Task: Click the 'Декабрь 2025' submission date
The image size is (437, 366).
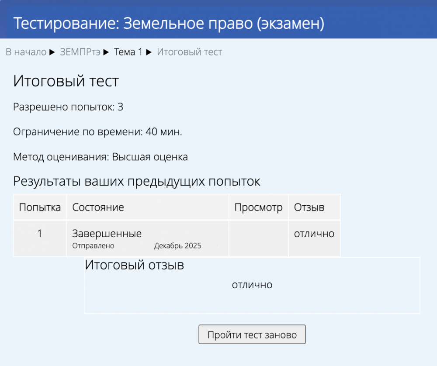Action: (177, 246)
